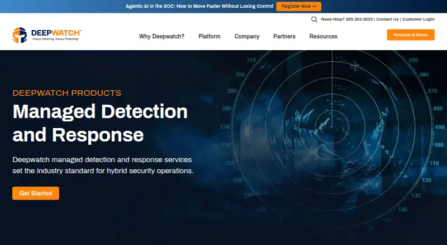Viewport: 447px width, 245px height.
Task: Click the Get Started button
Action: [x=36, y=193]
